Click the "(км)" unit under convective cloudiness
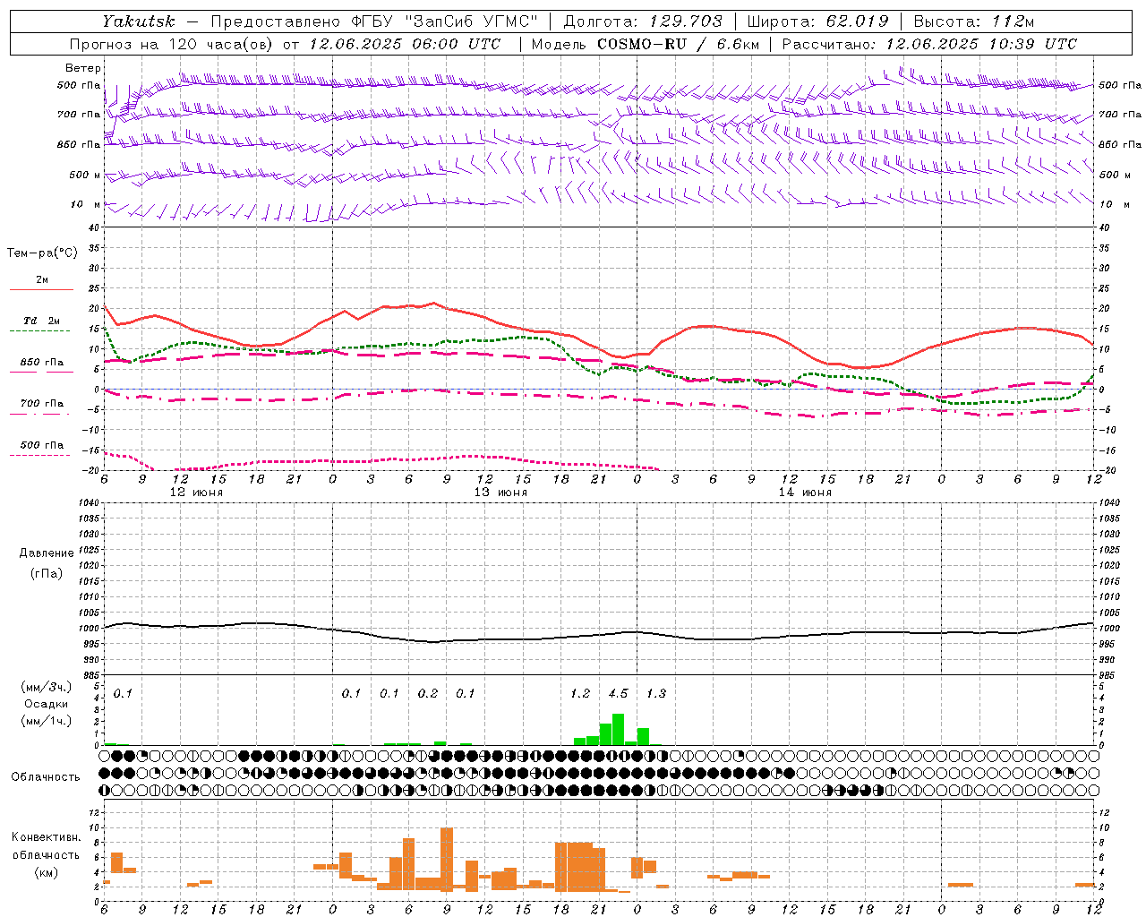 click(46, 872)
